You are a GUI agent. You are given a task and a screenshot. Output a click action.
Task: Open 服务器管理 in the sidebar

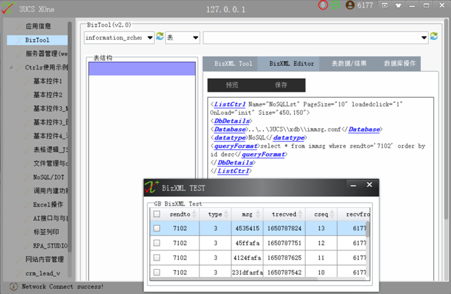46,54
